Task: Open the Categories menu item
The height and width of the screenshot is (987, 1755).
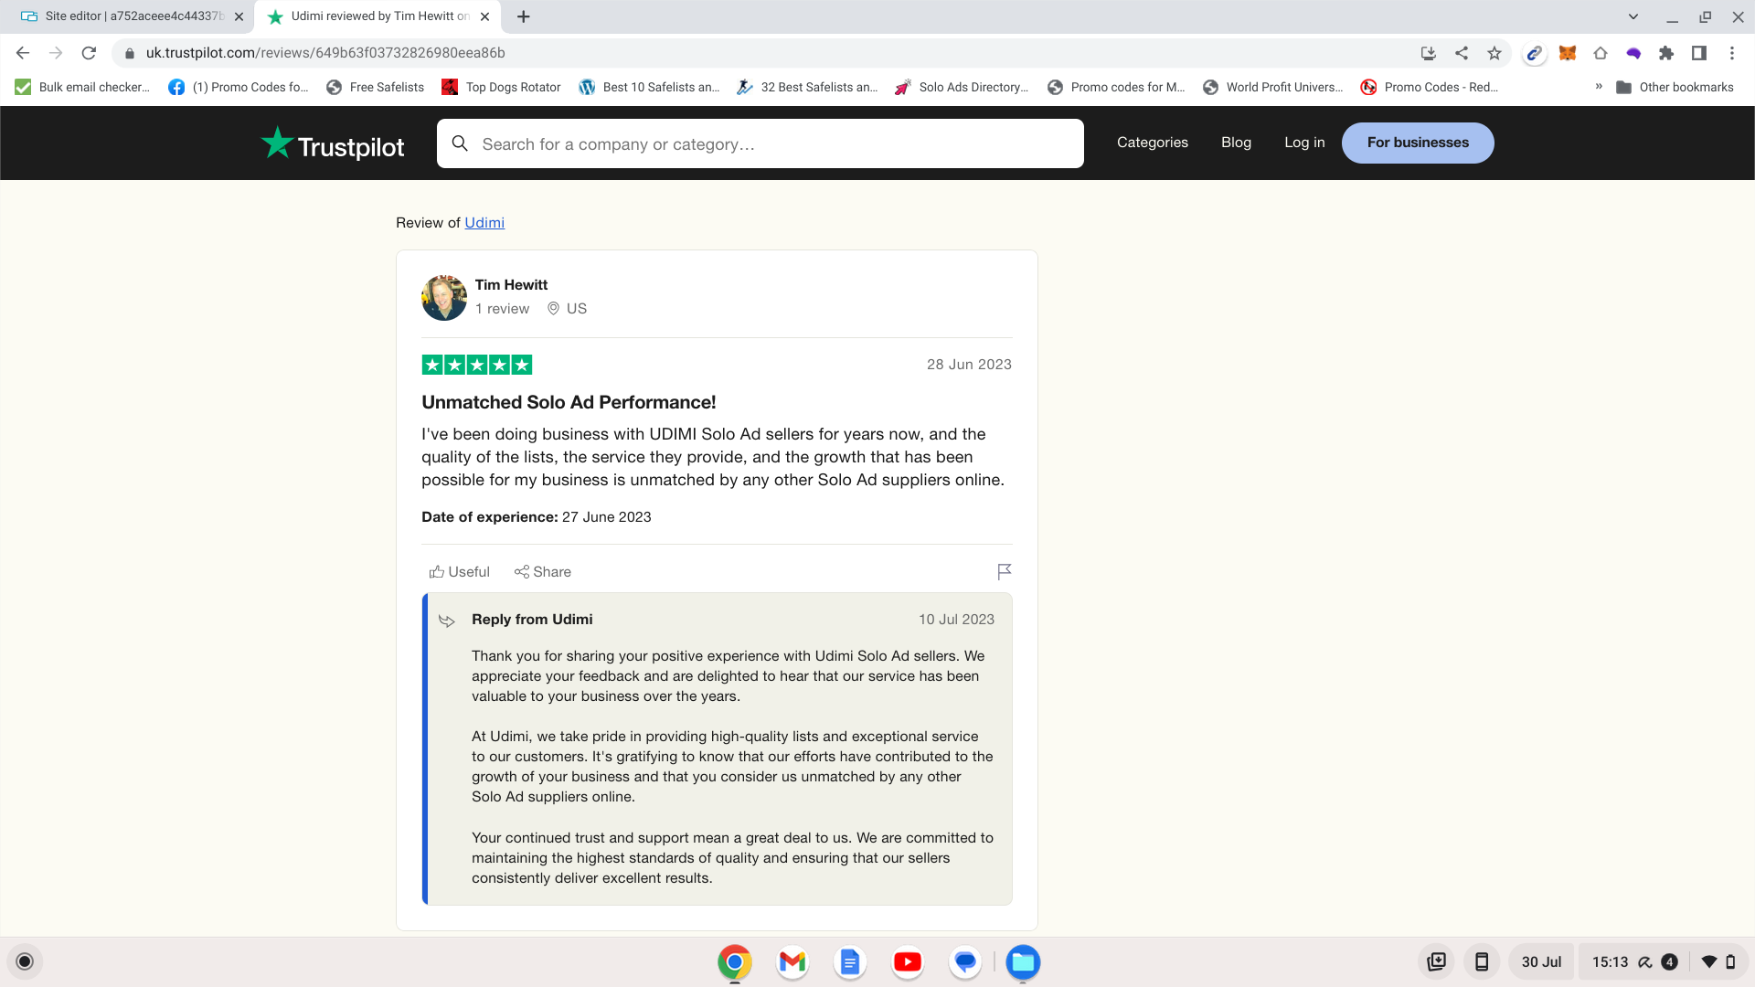Action: pyautogui.click(x=1152, y=143)
